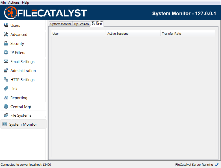
Task: Click the Advanced wrench and screwdriver icon
Action: click(x=6, y=34)
